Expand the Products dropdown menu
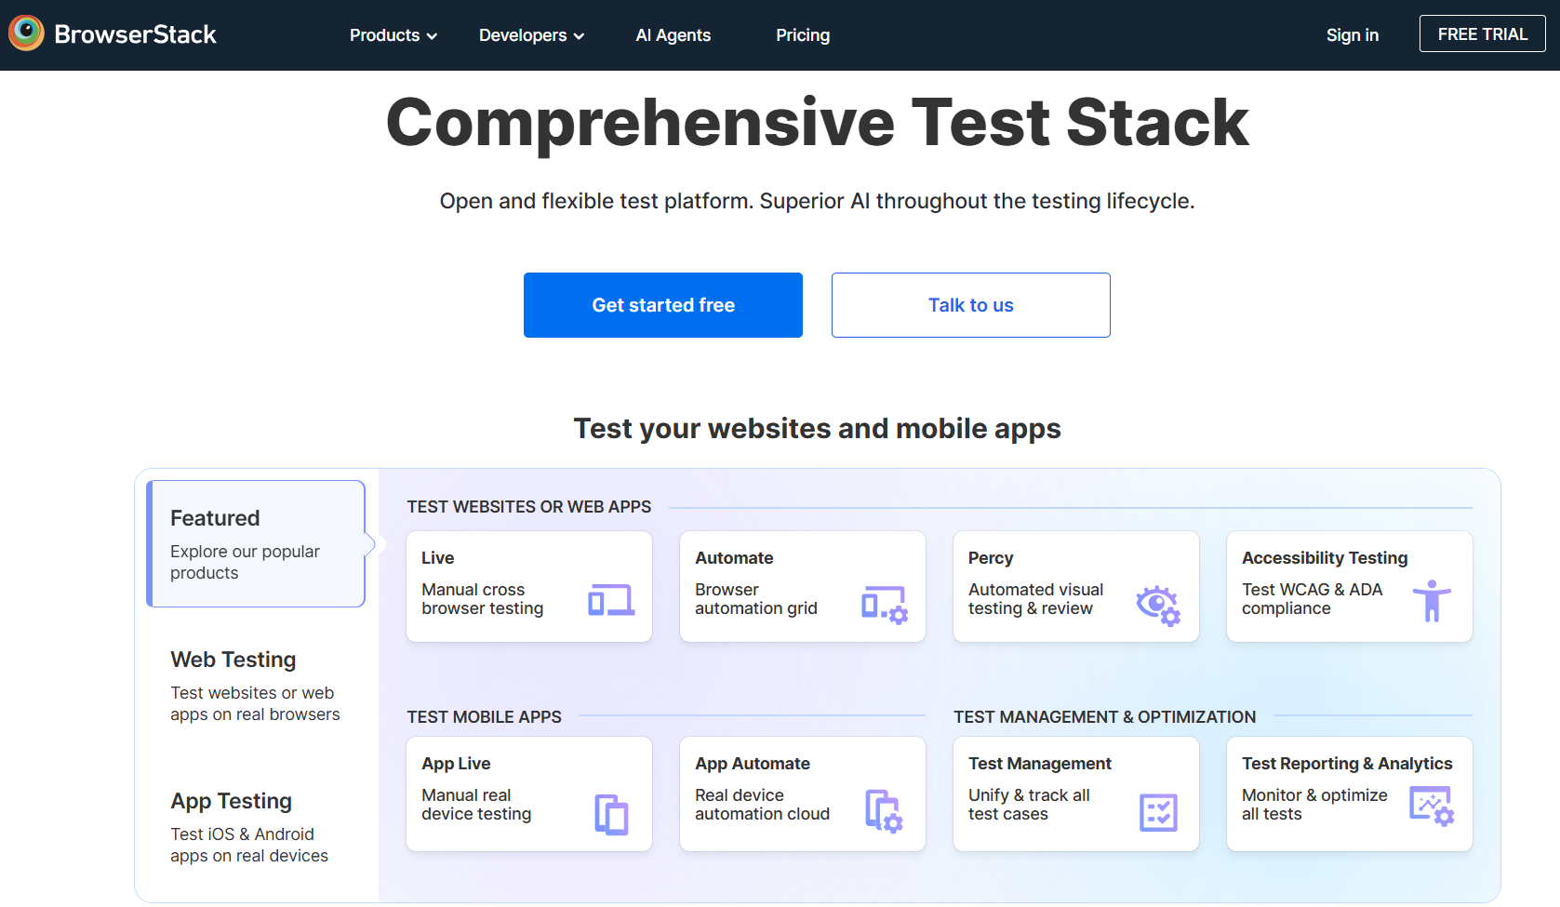The height and width of the screenshot is (907, 1560). pyautogui.click(x=393, y=35)
